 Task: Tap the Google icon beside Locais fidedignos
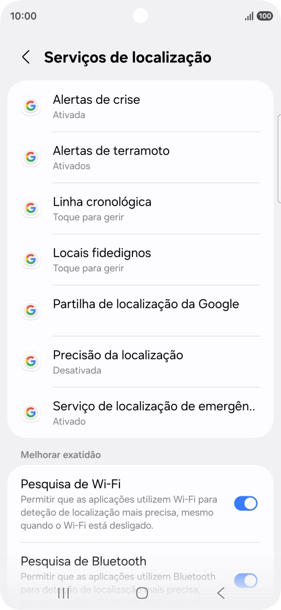31,259
